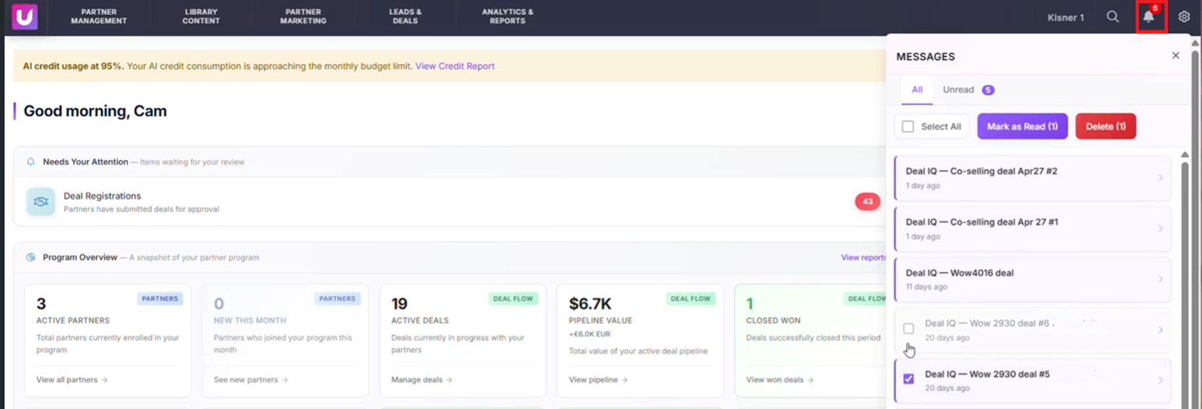Open the settings gear icon
The image size is (1202, 409).
click(x=1184, y=17)
